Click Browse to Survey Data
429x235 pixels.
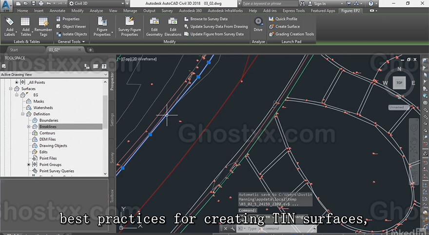tap(206, 19)
